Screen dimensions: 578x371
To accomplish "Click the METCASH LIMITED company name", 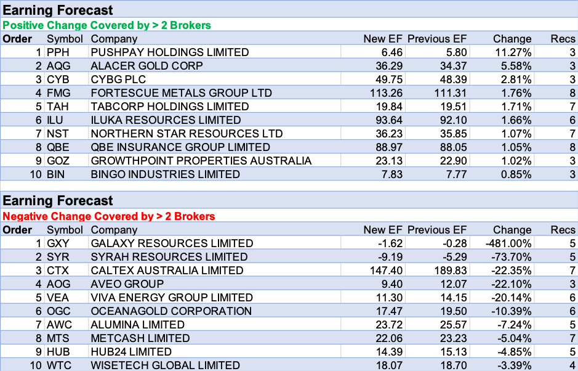I will pyautogui.click(x=140, y=338).
